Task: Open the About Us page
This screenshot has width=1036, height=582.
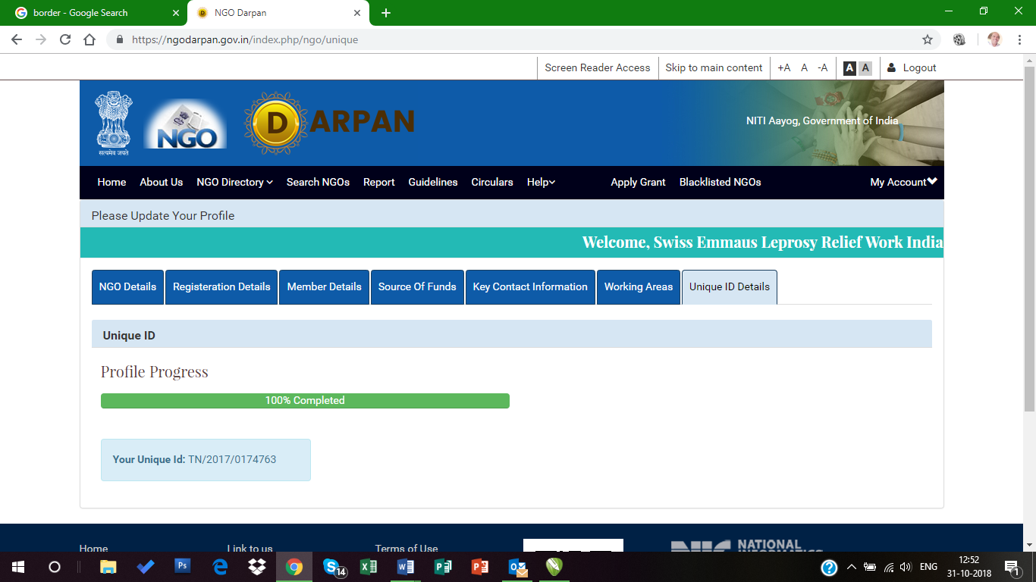Action: point(161,182)
